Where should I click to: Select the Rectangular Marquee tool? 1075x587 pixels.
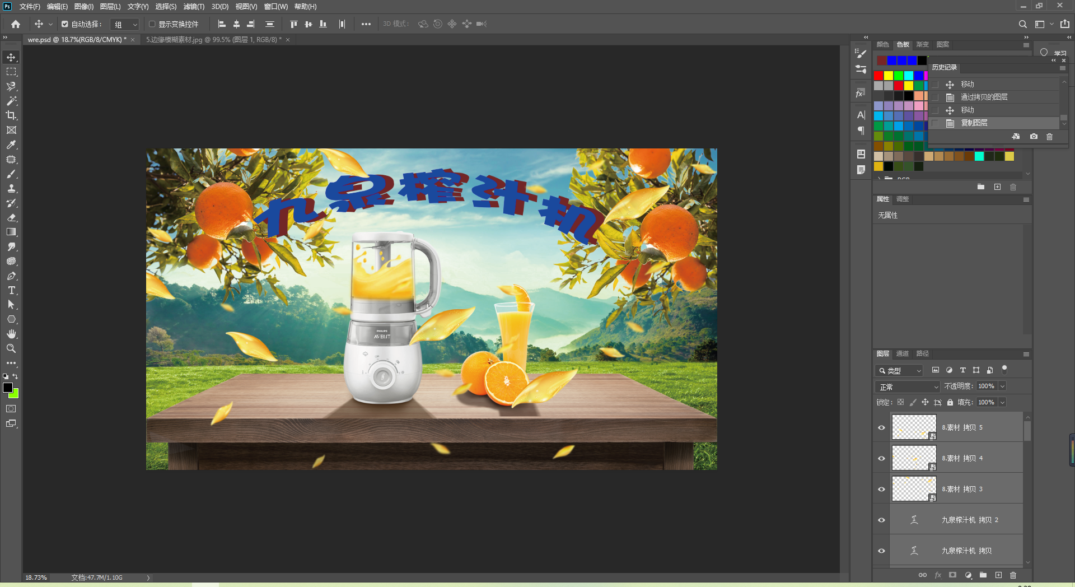[11, 72]
